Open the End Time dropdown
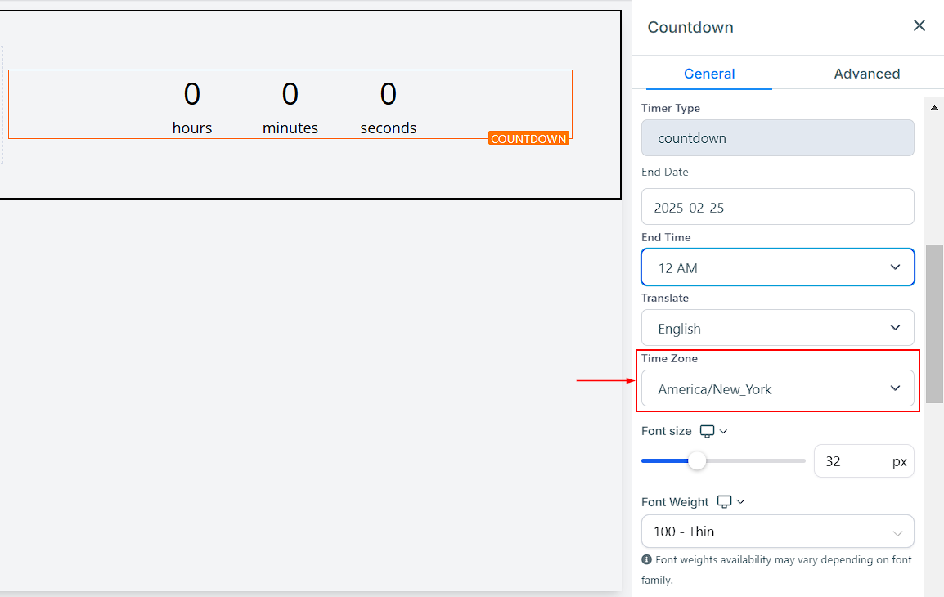Viewport: 944px width, 597px height. pos(777,267)
